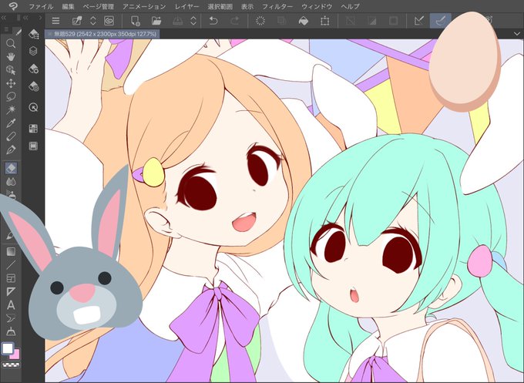
Task: Expand the save options up-down arrows
Action: coord(193,21)
